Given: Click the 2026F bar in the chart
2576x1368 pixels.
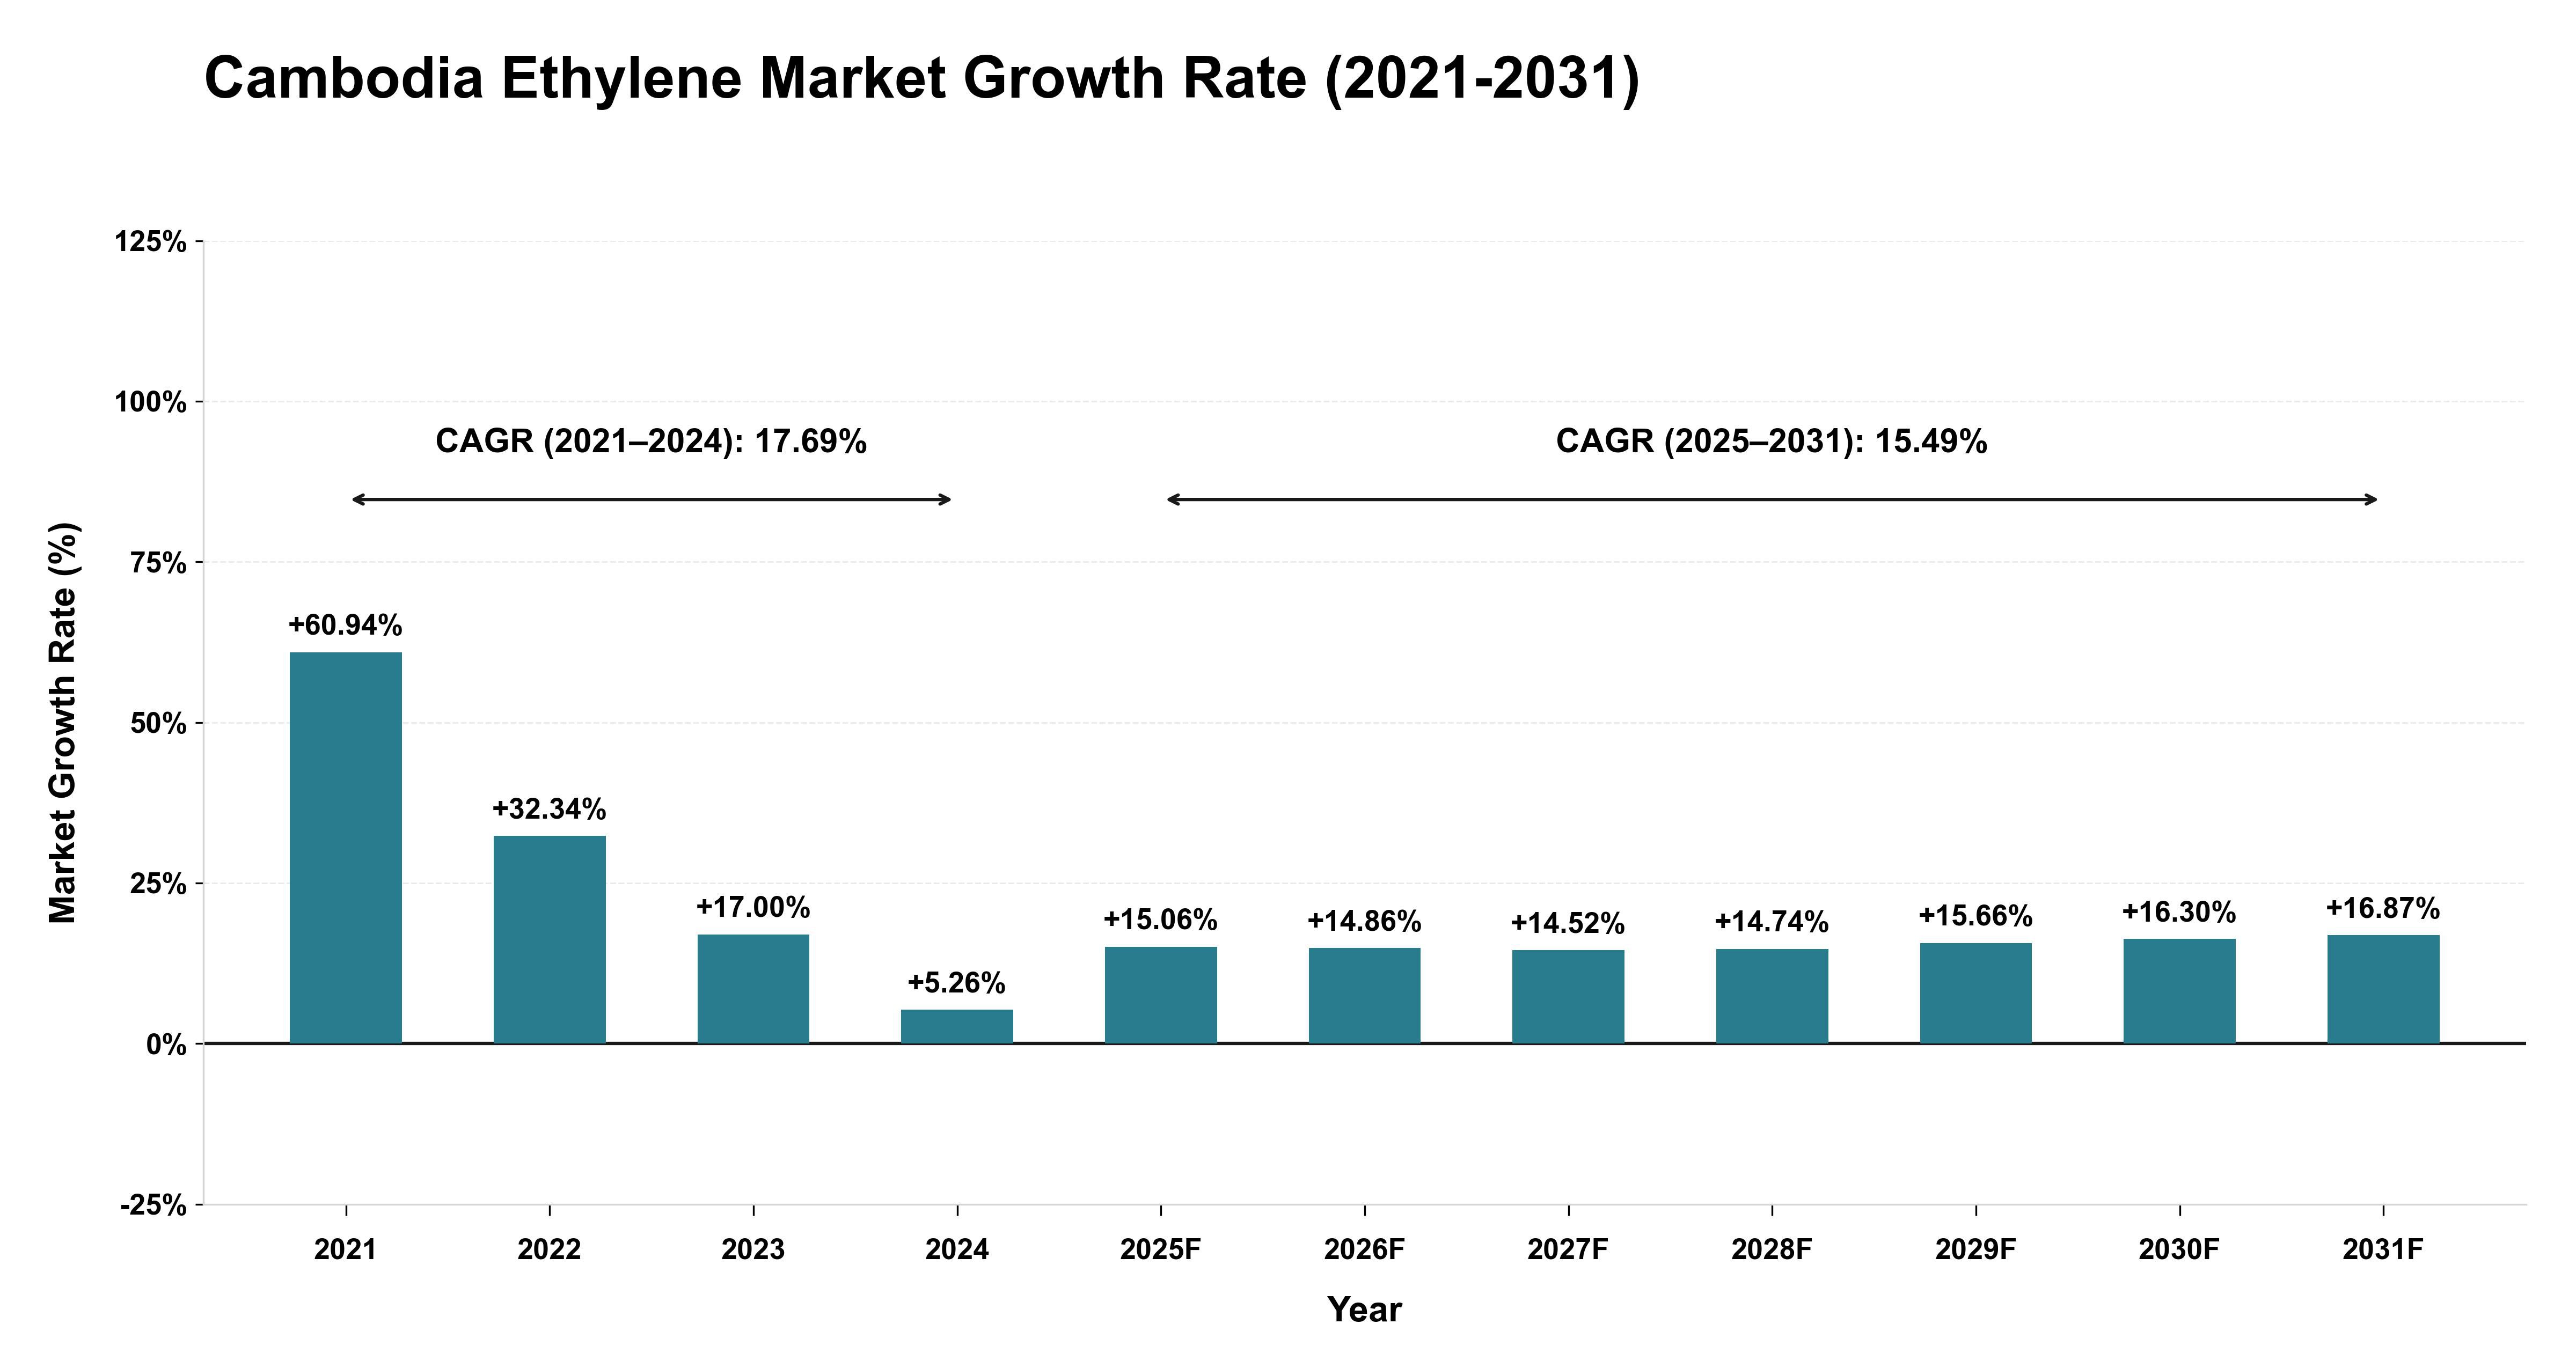Looking at the screenshot, I should [x=1364, y=996].
